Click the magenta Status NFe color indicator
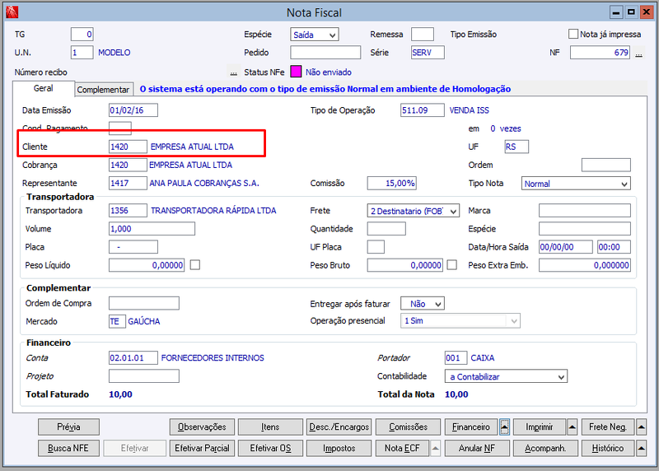This screenshot has width=659, height=471. point(296,72)
